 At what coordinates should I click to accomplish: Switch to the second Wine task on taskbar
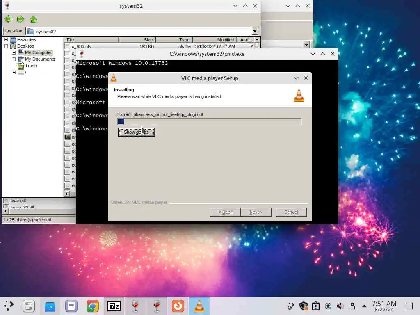[x=157, y=306]
